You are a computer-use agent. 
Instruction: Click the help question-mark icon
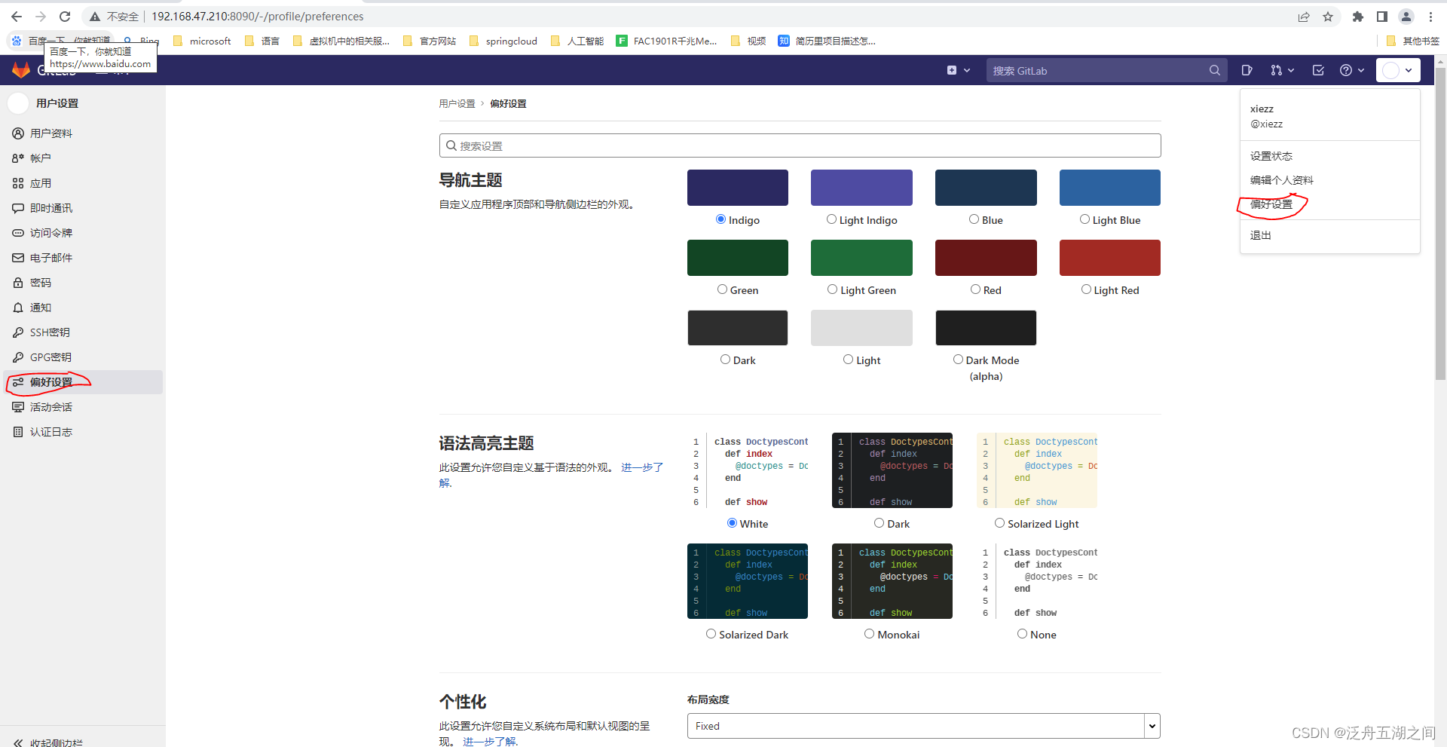pyautogui.click(x=1346, y=70)
